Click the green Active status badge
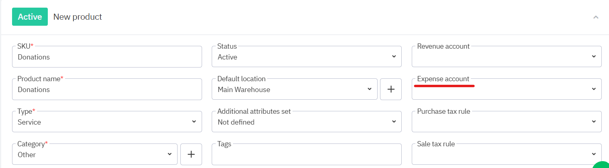This screenshot has height=168, width=609. (30, 17)
